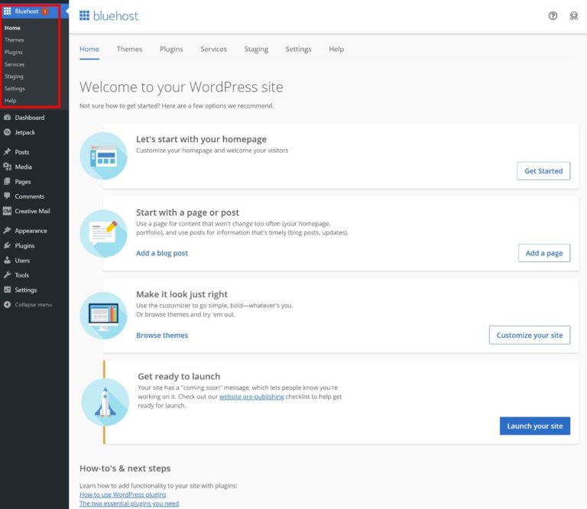Open Users in the admin sidebar
The width and height of the screenshot is (587, 509).
(22, 260)
